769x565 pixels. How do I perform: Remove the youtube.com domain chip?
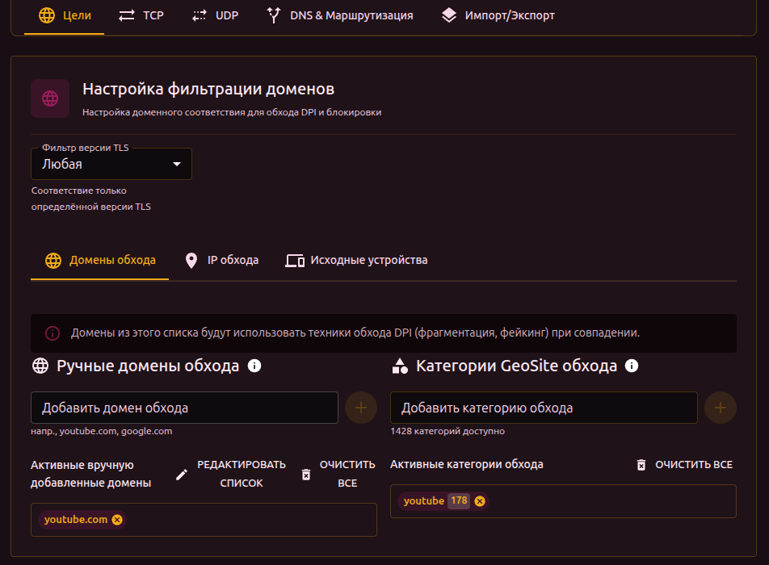click(117, 520)
